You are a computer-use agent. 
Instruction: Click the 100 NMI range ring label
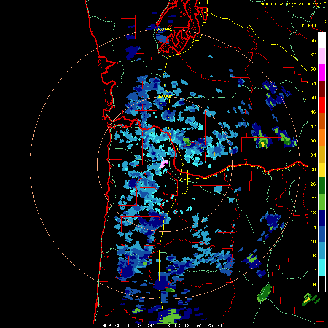point(165,29)
